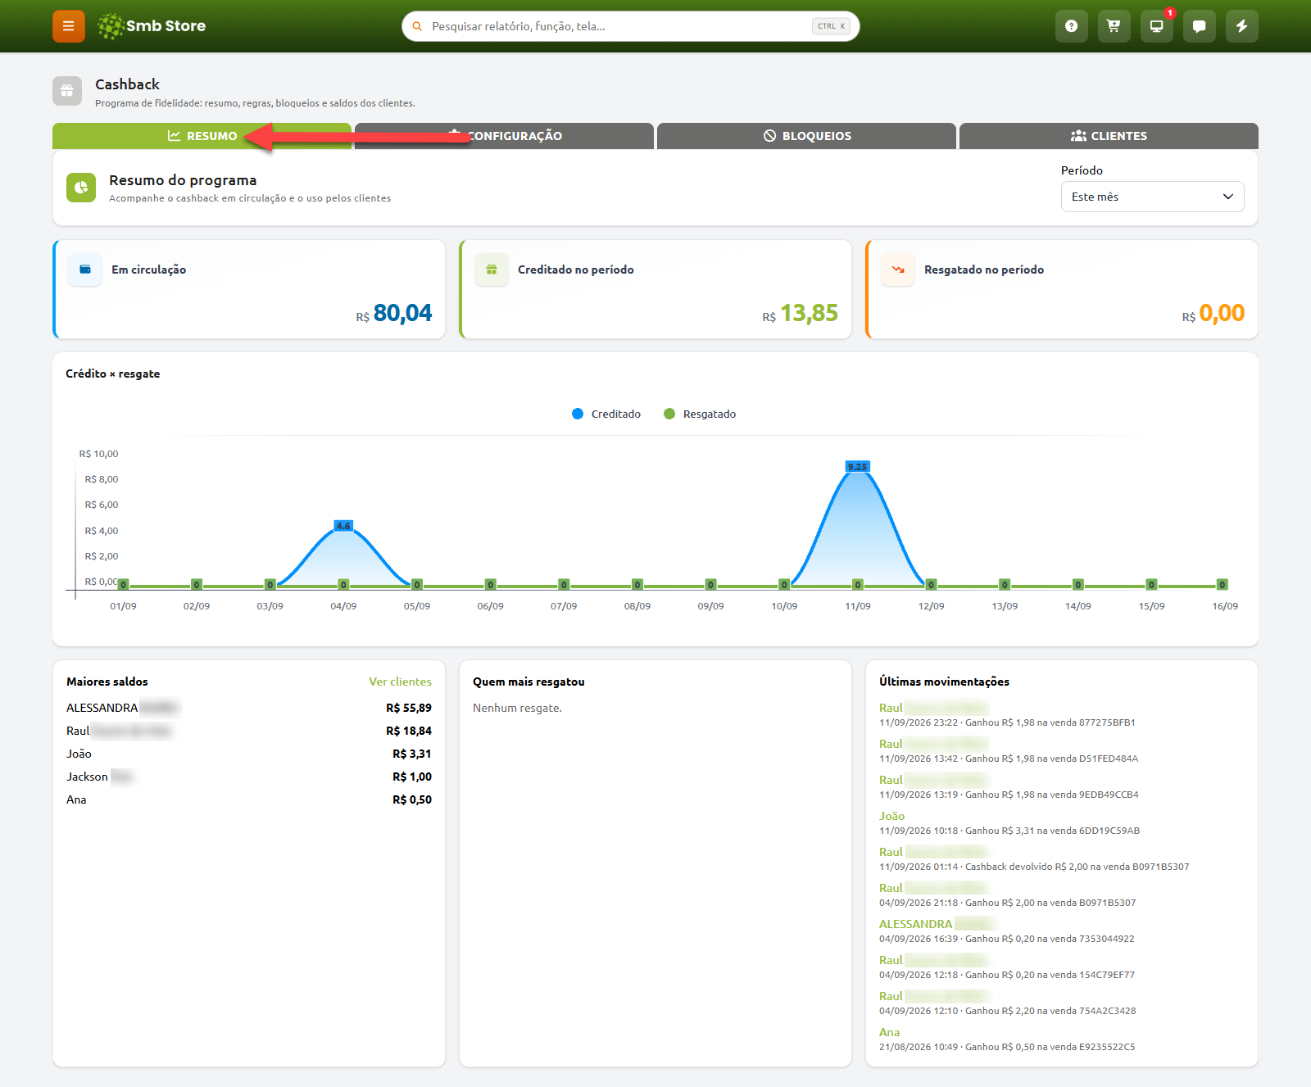Open the orange hamburger menu
The width and height of the screenshot is (1311, 1087).
(69, 26)
